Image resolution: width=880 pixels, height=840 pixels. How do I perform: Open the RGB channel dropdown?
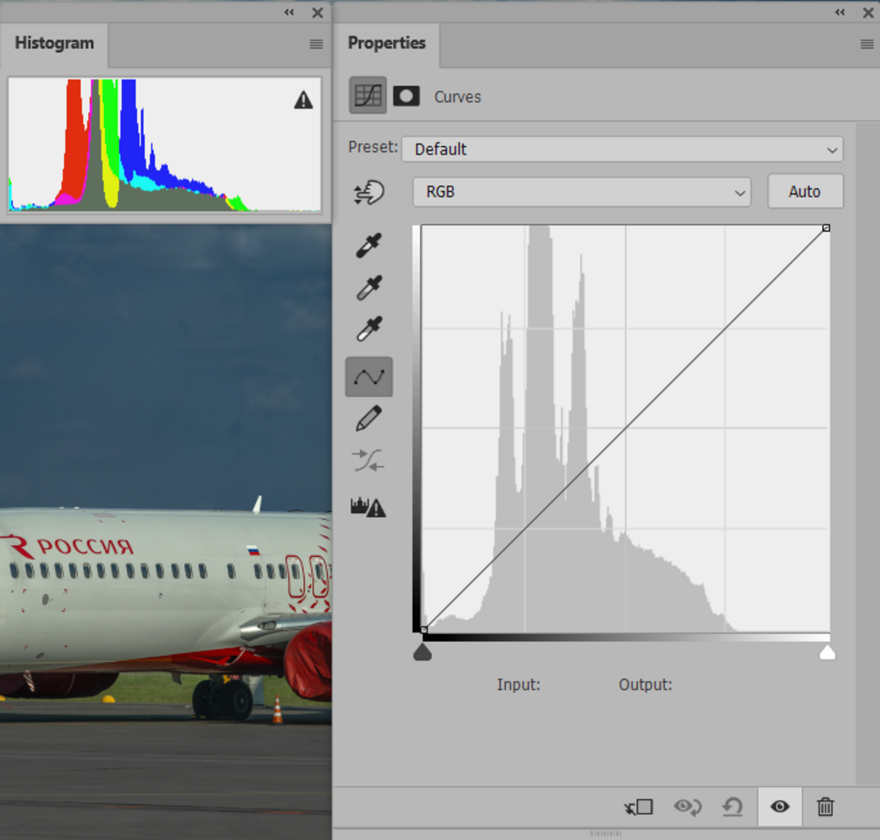coord(582,192)
